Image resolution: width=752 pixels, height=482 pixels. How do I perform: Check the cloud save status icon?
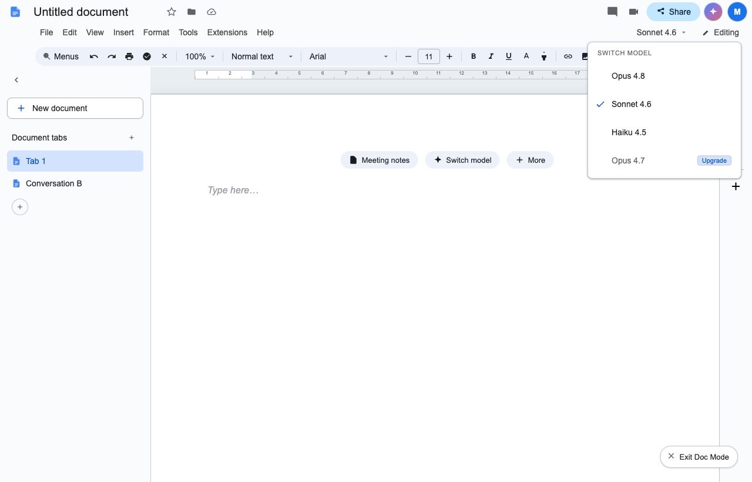coord(211,12)
